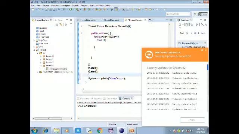Click the New file toolbar icon

(x=33, y=9)
